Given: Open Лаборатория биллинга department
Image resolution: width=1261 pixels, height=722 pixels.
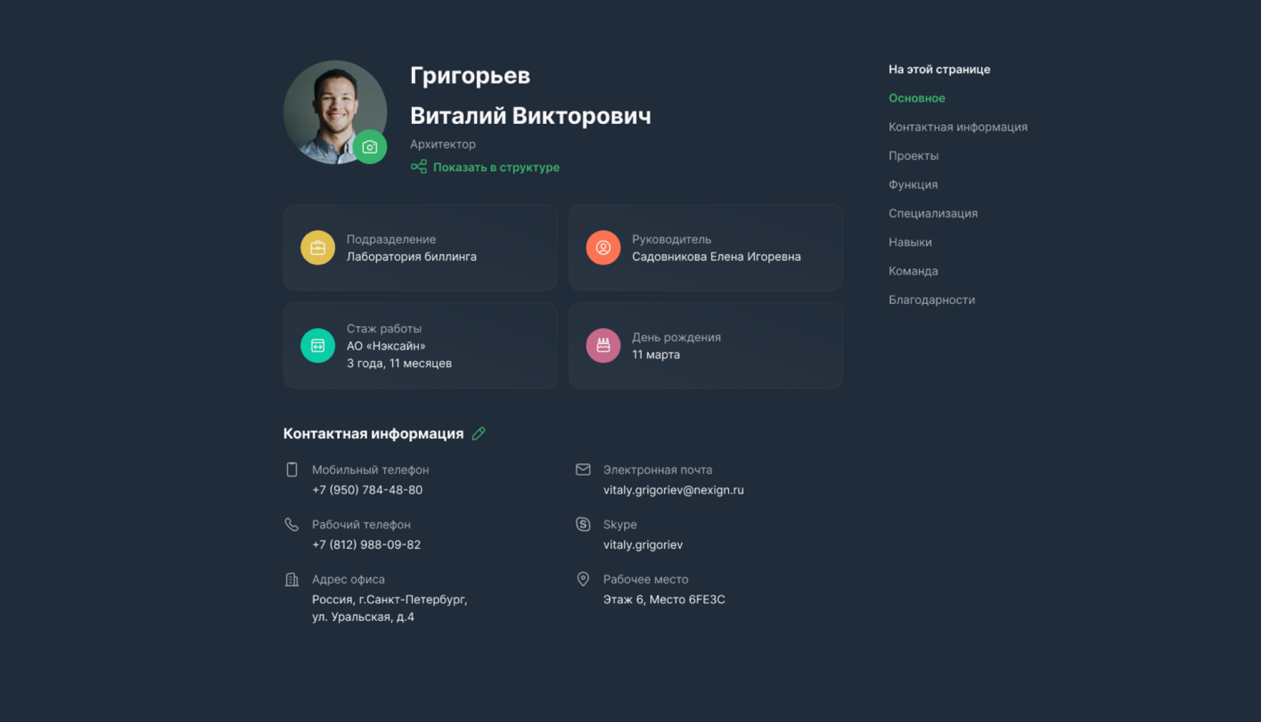Looking at the screenshot, I should [x=412, y=257].
